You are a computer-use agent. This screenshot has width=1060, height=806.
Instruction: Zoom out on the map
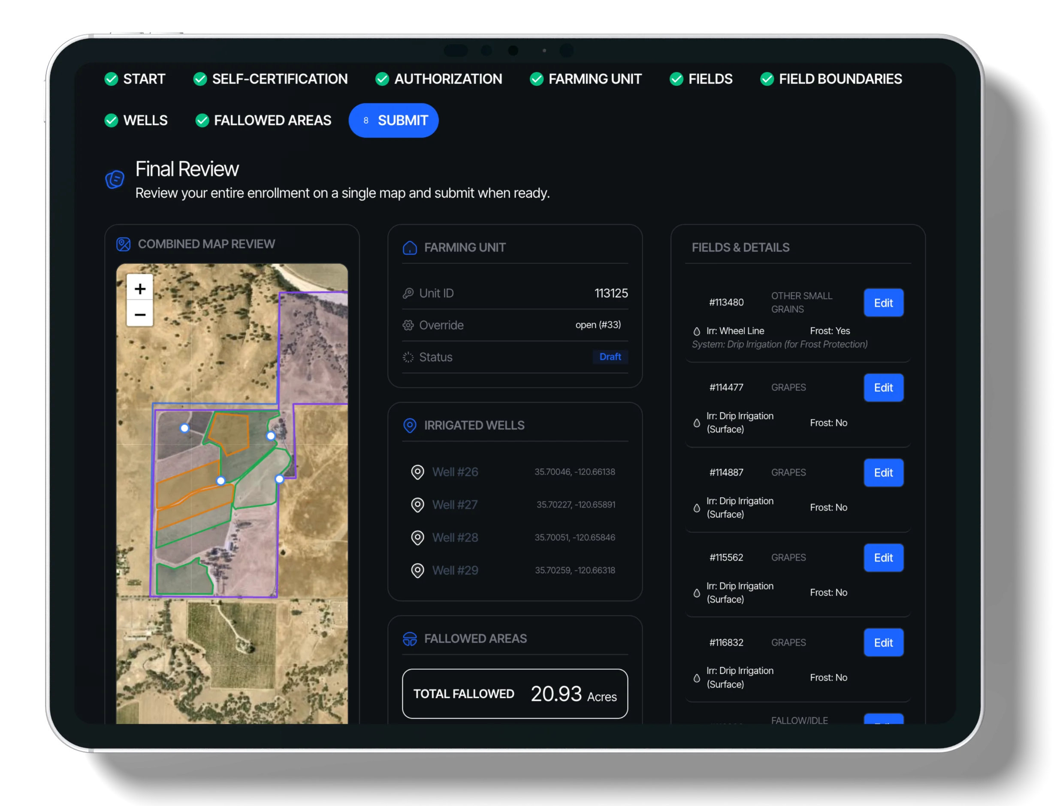click(140, 314)
